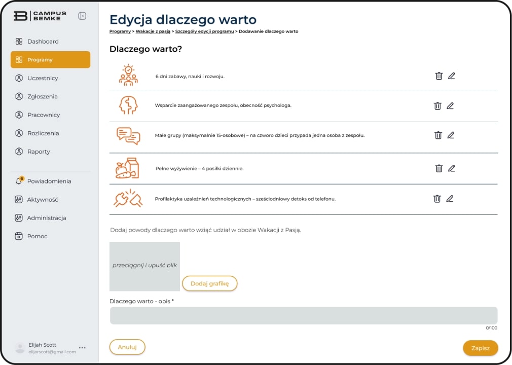Open Powiadomienia with the bell icon
The height and width of the screenshot is (365, 512).
click(x=19, y=181)
